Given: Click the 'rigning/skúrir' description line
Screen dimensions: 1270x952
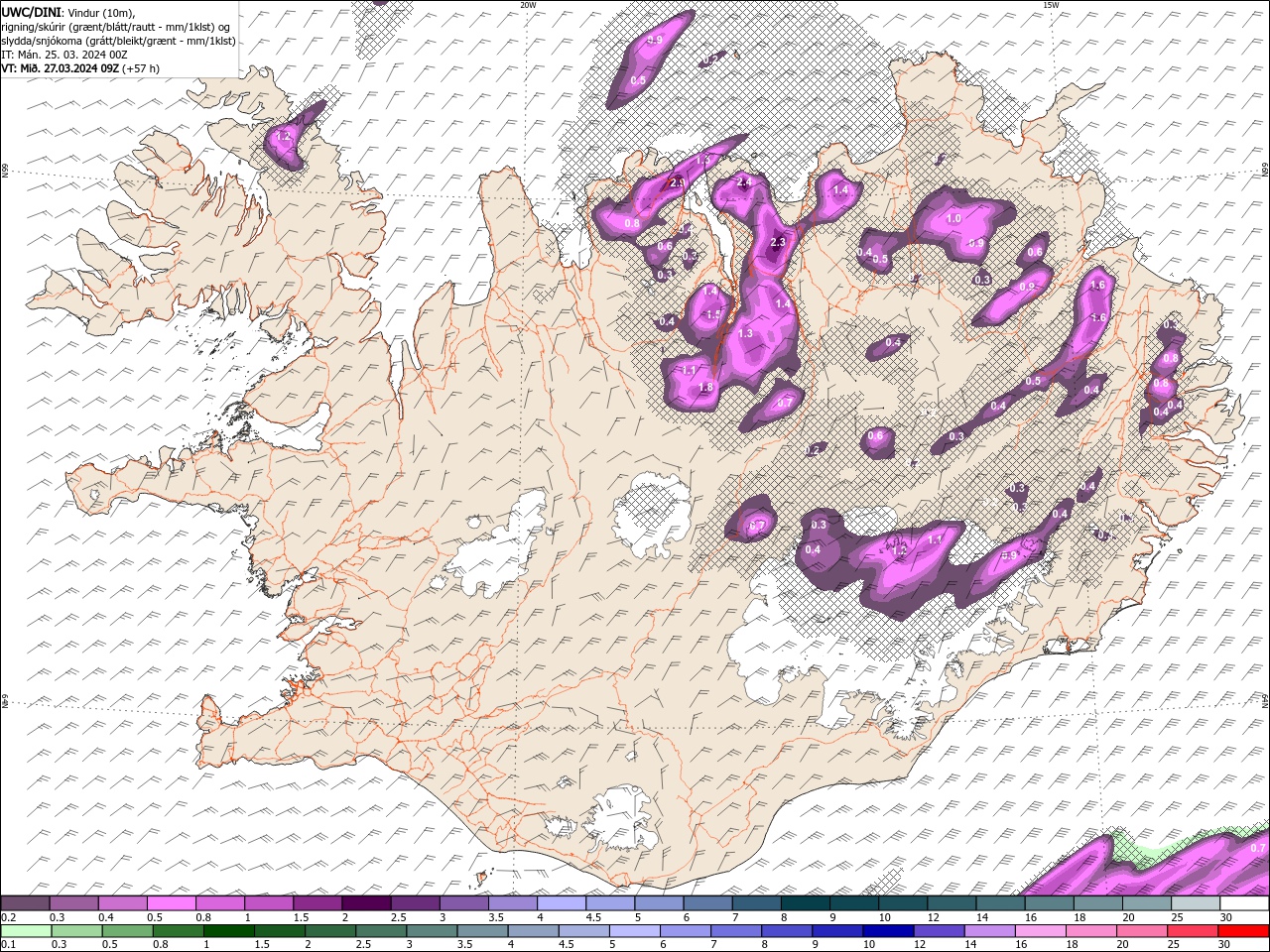Looking at the screenshot, I should (115, 26).
